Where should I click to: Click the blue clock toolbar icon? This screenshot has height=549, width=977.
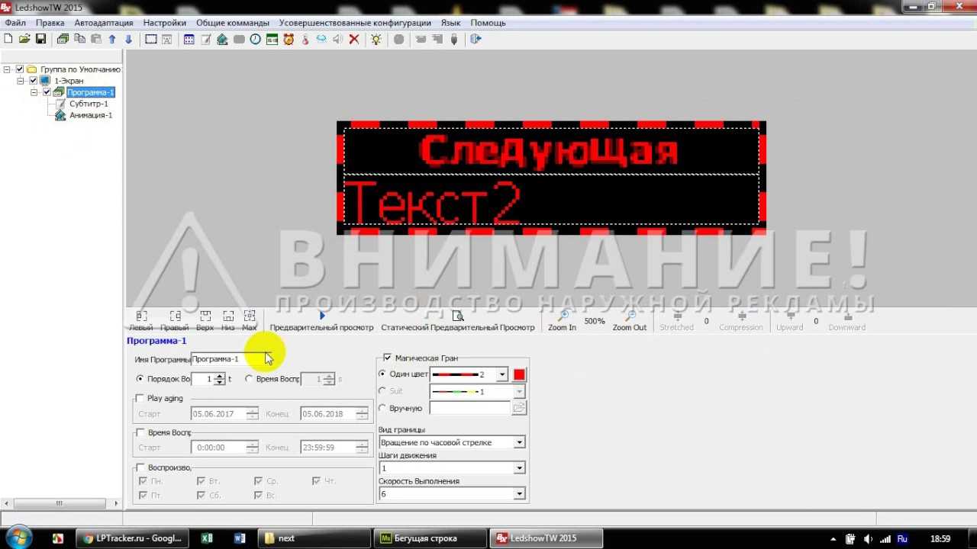256,39
